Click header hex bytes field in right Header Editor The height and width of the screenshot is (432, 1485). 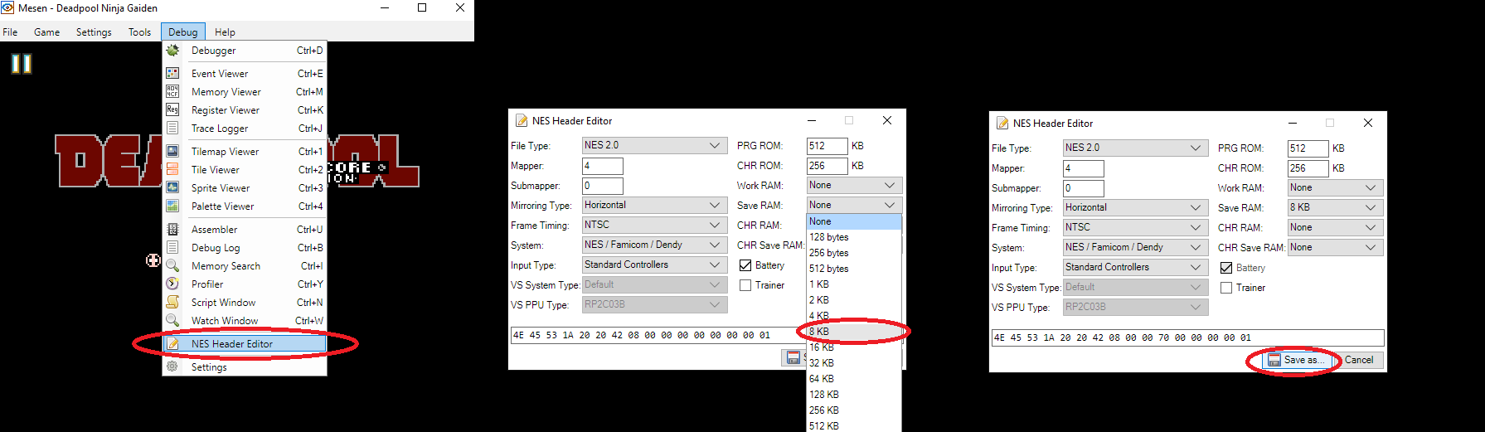click(x=1187, y=337)
